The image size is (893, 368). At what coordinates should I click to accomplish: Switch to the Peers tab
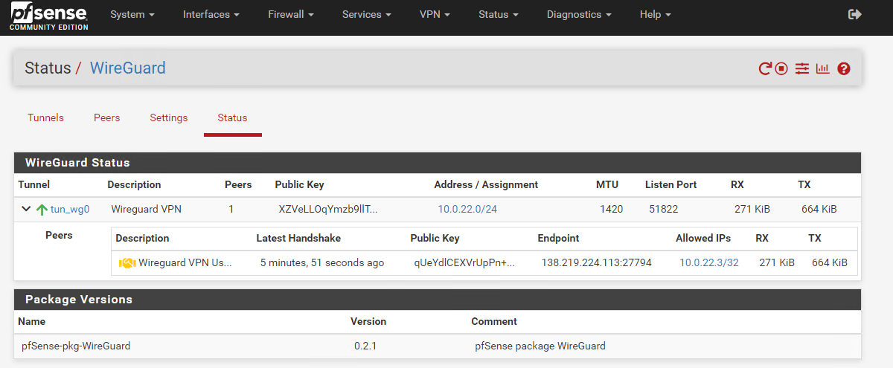click(x=106, y=118)
